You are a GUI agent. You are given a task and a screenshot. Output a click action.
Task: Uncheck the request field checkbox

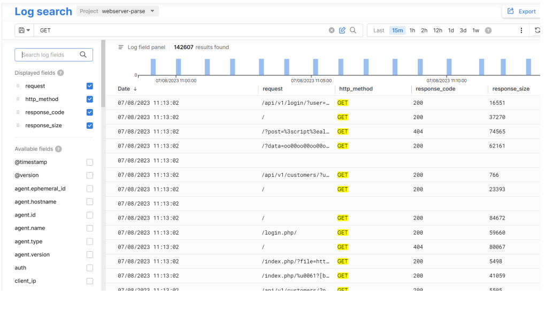tap(89, 86)
